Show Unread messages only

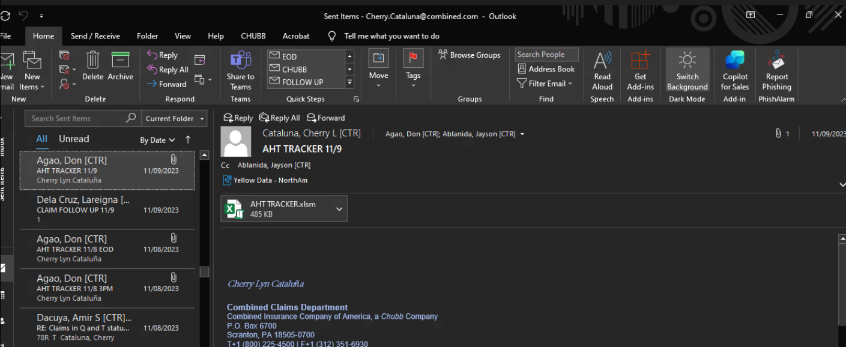pos(74,139)
